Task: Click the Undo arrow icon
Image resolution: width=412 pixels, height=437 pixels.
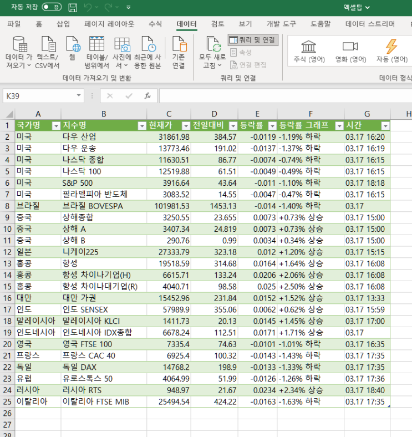Action: (88, 7)
